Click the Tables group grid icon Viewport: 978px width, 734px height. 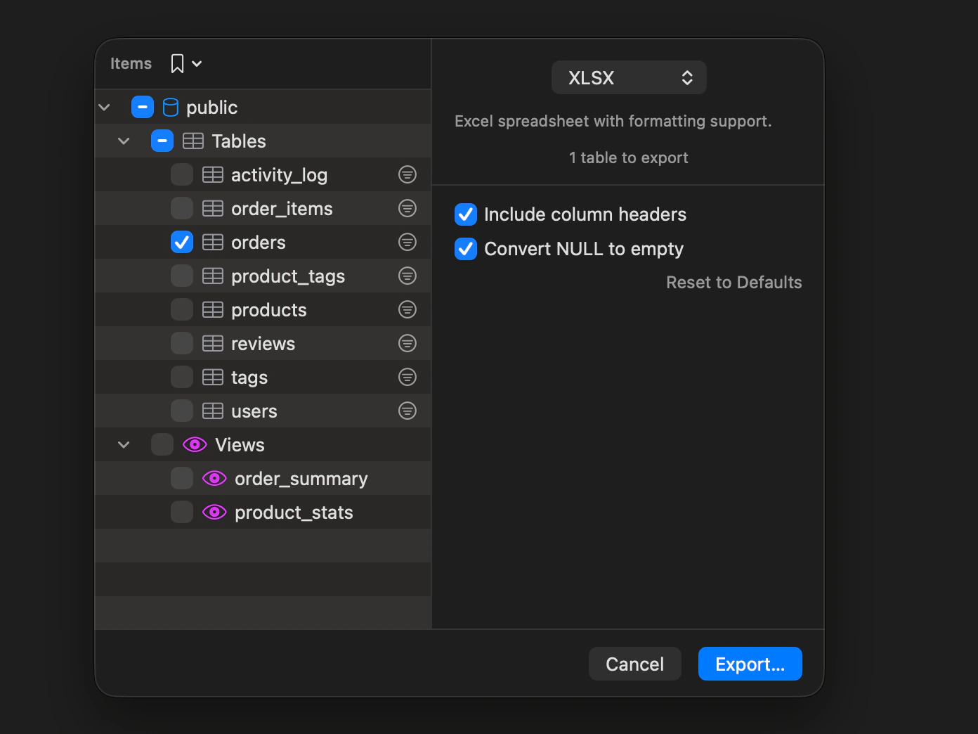[x=193, y=141]
